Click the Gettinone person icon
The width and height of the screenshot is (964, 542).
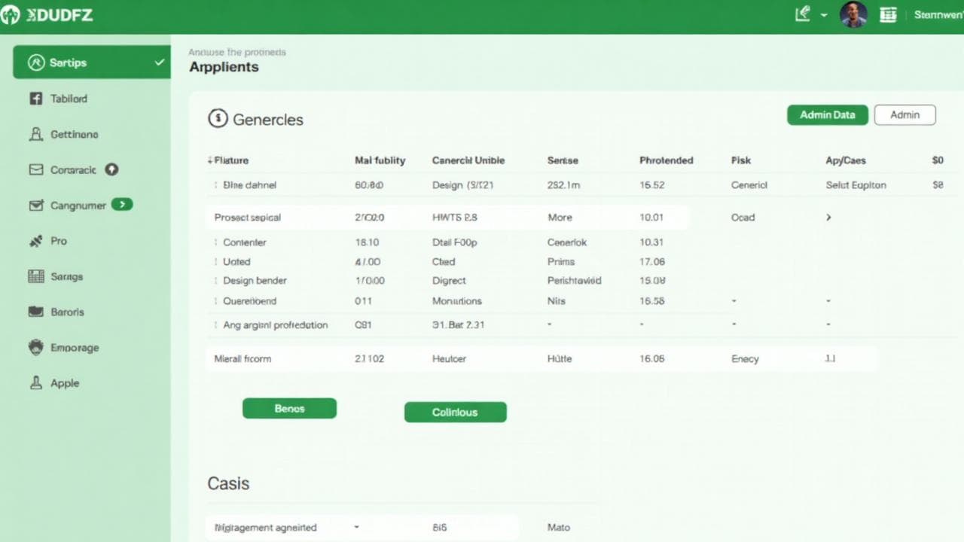(35, 135)
